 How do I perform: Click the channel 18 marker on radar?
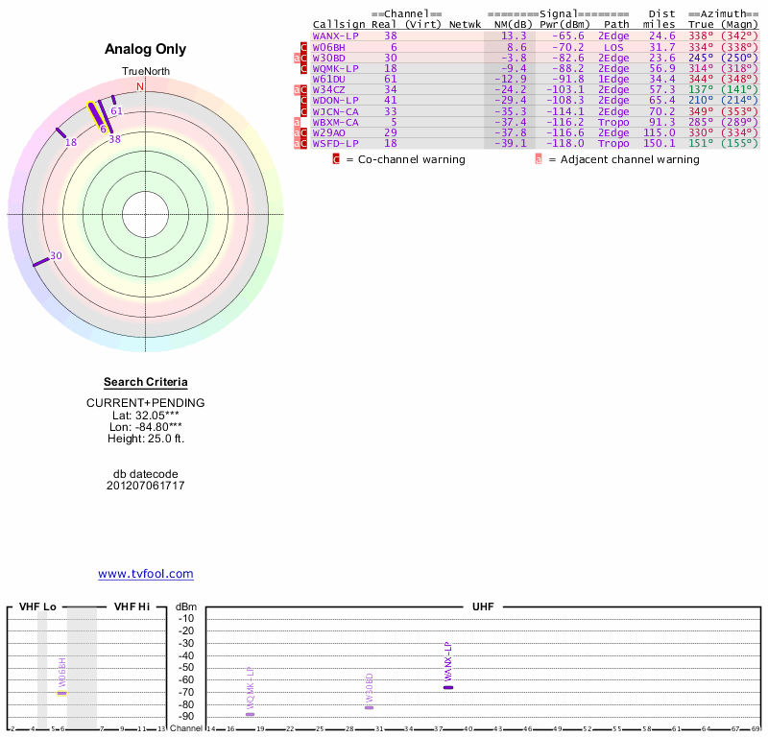(60, 132)
